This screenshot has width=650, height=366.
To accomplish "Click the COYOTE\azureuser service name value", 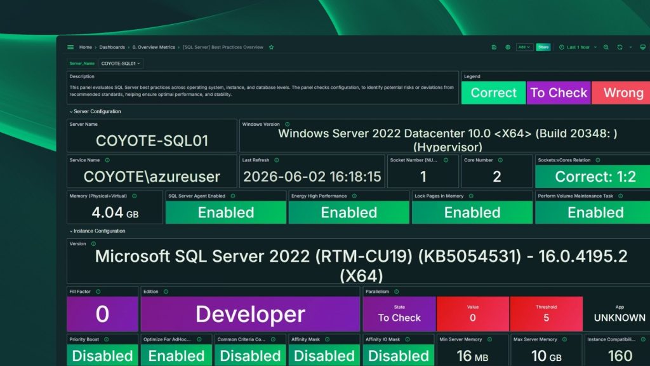I will coord(152,177).
